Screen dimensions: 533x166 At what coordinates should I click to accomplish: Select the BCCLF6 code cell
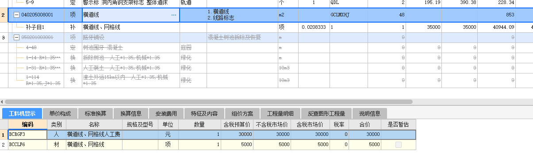[27, 144]
